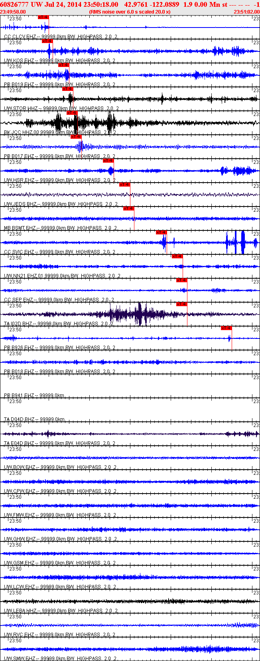
Task: Click the late high-amplitude bursts on CC.SVIC trace
Action: (x=241, y=242)
